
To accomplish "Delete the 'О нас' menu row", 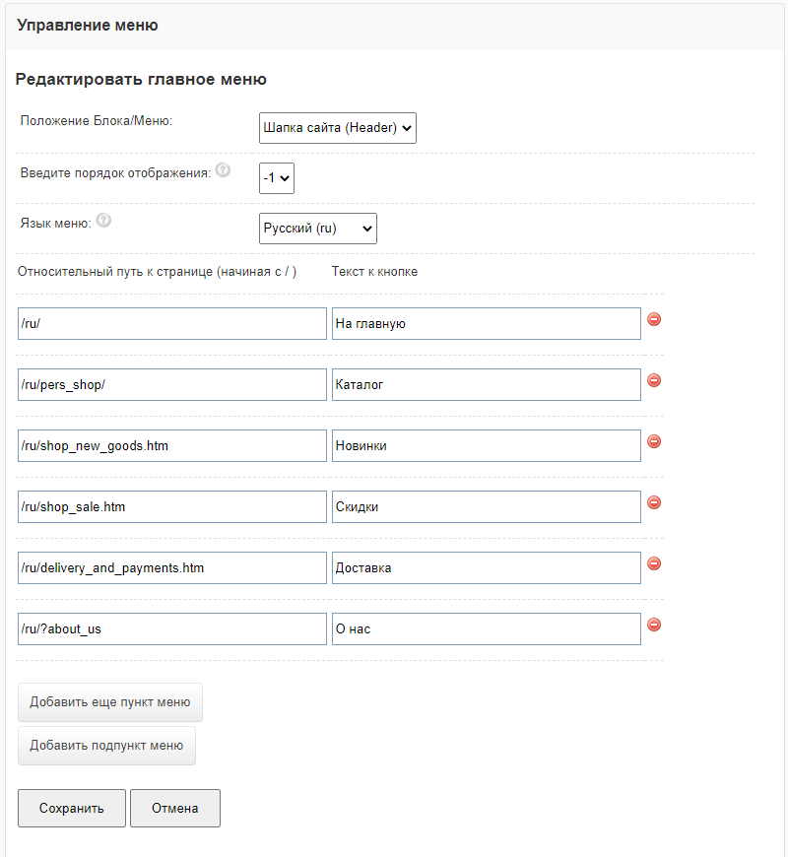I will (x=653, y=625).
